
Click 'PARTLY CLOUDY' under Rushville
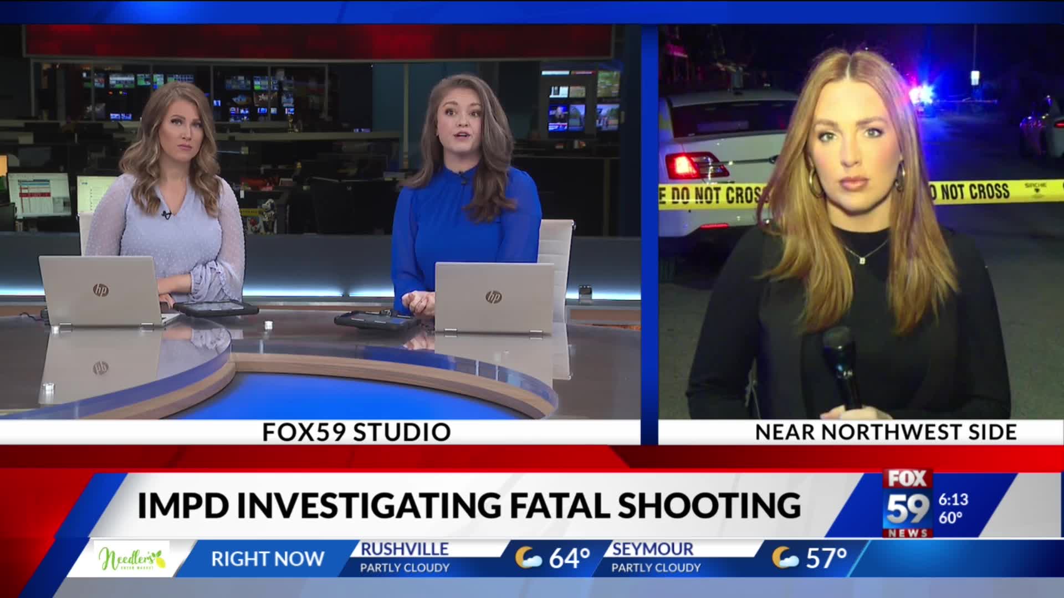(405, 568)
